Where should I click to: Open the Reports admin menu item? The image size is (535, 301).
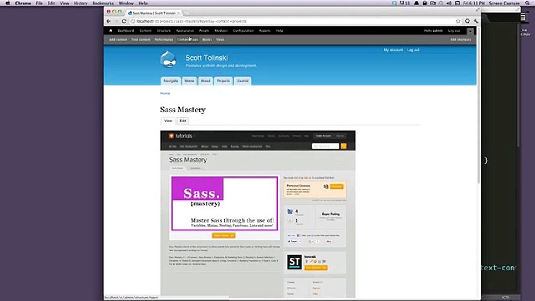click(265, 31)
